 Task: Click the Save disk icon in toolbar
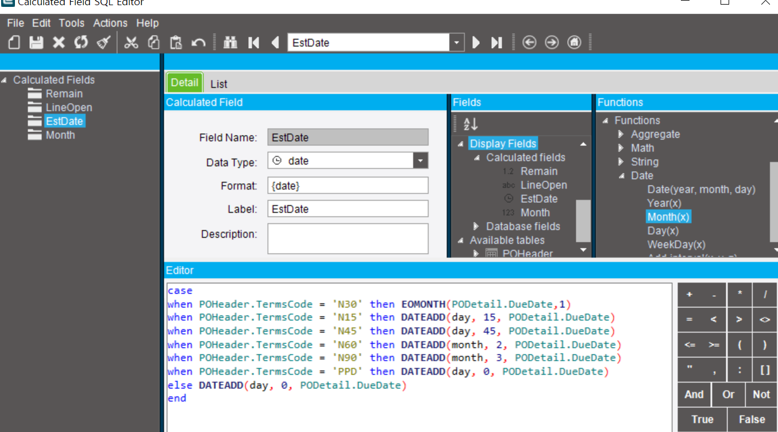coord(36,43)
